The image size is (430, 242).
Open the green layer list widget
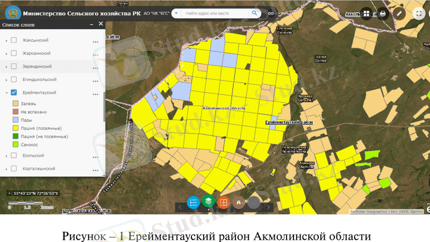209,201
